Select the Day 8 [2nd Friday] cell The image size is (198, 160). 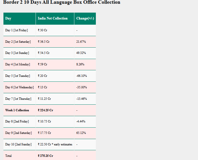pos(17,121)
